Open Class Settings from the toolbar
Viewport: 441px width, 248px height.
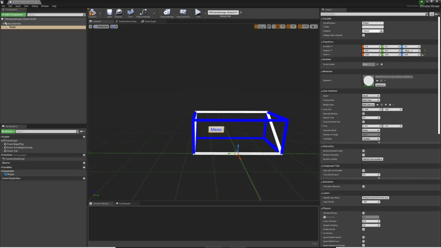tap(167, 12)
